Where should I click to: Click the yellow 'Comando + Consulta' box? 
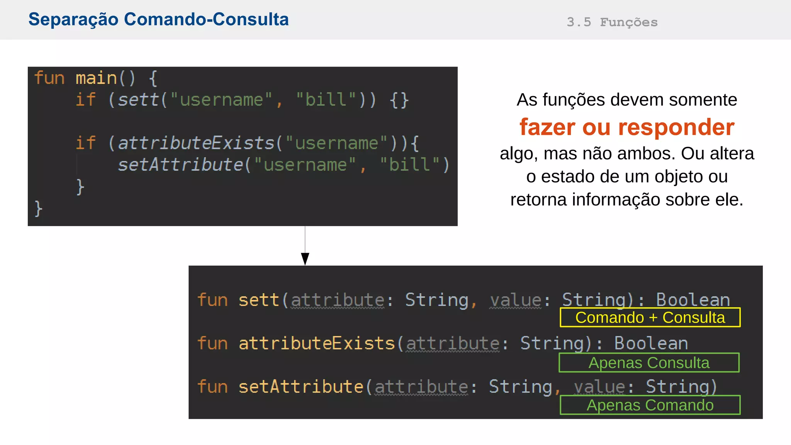click(650, 318)
